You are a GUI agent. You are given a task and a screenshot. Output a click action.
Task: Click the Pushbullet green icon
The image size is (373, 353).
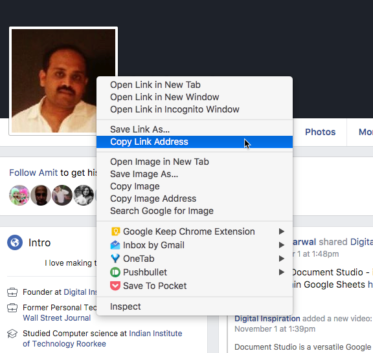[115, 272]
